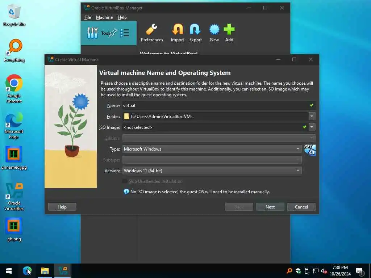Click the Edge icon in the taskbar

tap(27, 271)
